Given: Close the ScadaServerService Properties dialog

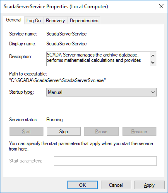Looking at the screenshot, I should [x=161, y=6].
